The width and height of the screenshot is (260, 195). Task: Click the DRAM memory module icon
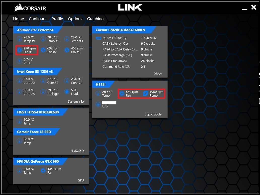click(x=98, y=38)
